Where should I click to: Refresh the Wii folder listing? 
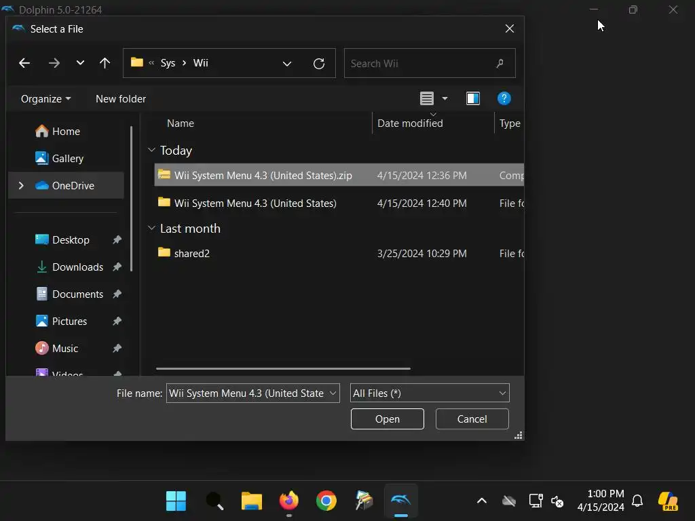[319, 63]
